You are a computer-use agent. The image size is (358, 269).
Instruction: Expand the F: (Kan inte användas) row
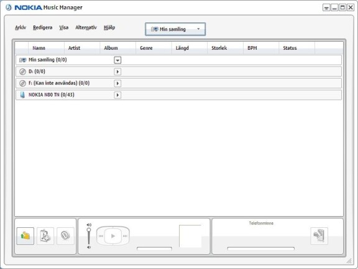(117, 83)
